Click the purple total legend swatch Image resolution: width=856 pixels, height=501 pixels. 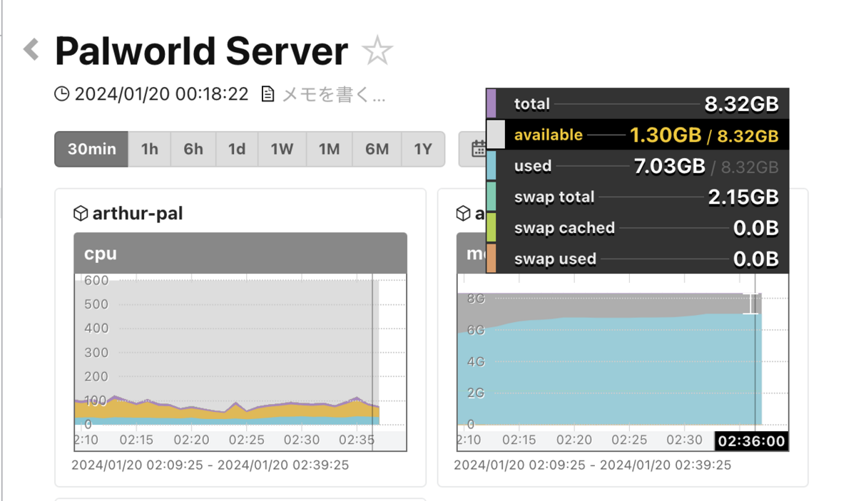tap(491, 103)
